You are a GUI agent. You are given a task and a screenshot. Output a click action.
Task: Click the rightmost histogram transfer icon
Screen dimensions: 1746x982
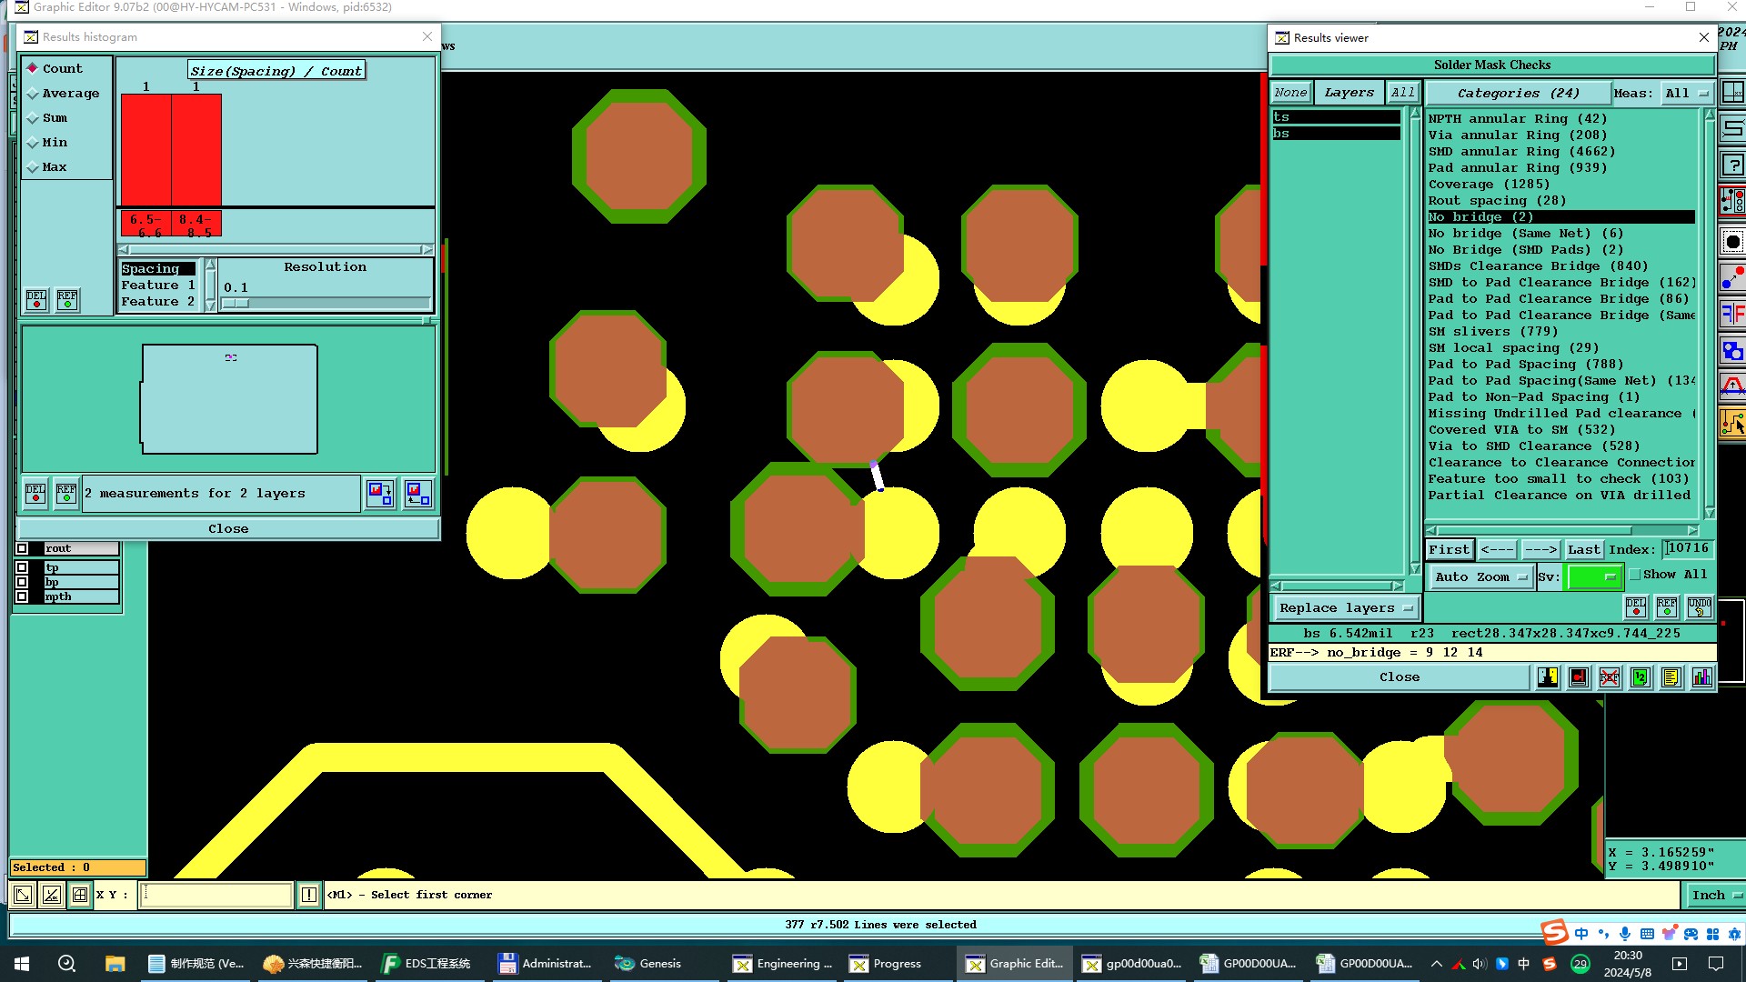[x=417, y=494]
